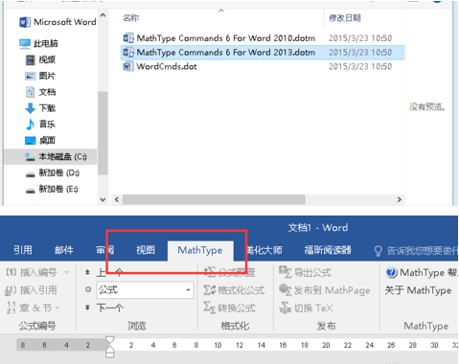Open the 桌面 desktop icon
Viewport: 459px width, 364px height.
click(31, 141)
